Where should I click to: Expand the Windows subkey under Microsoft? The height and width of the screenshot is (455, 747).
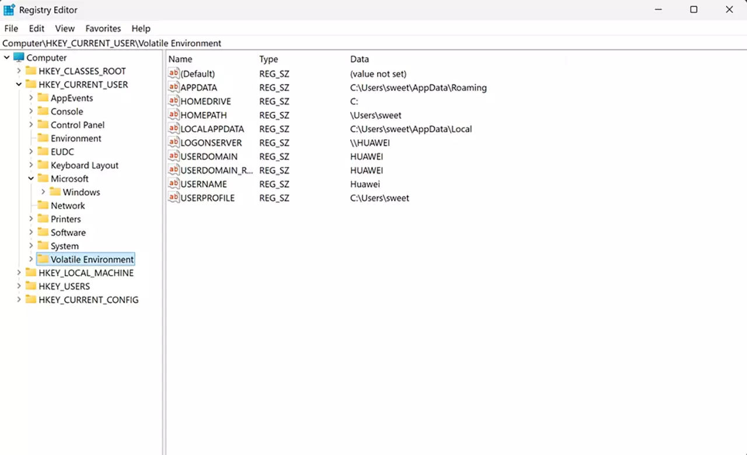43,192
